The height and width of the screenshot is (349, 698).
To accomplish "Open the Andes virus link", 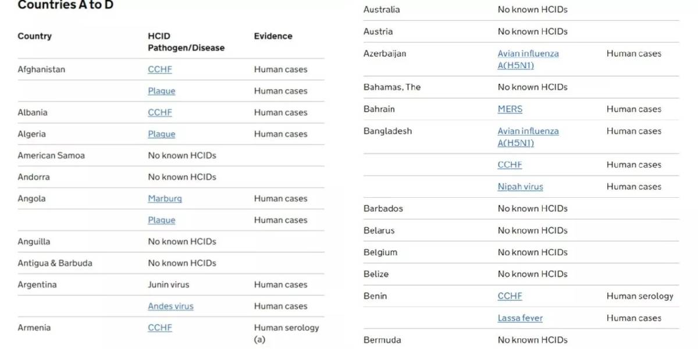I will click(170, 306).
